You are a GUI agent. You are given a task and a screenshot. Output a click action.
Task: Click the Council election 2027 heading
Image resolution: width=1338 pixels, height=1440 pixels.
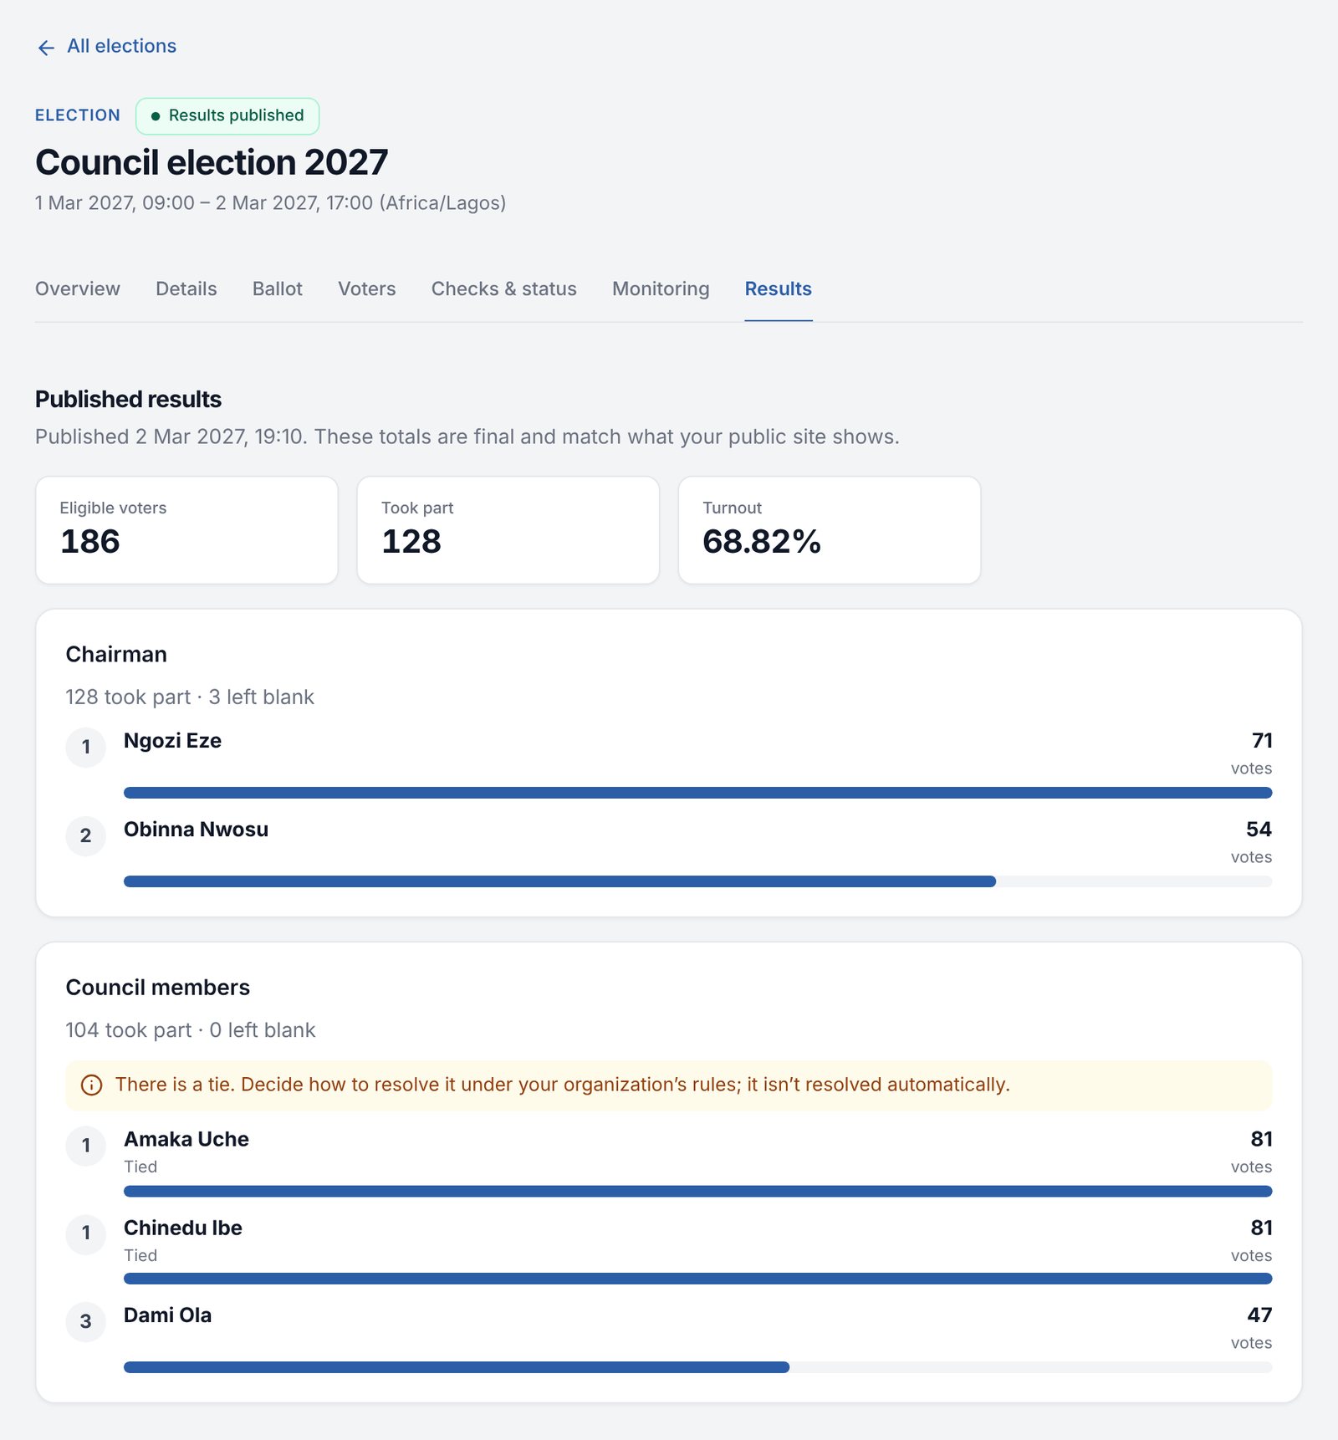click(212, 162)
